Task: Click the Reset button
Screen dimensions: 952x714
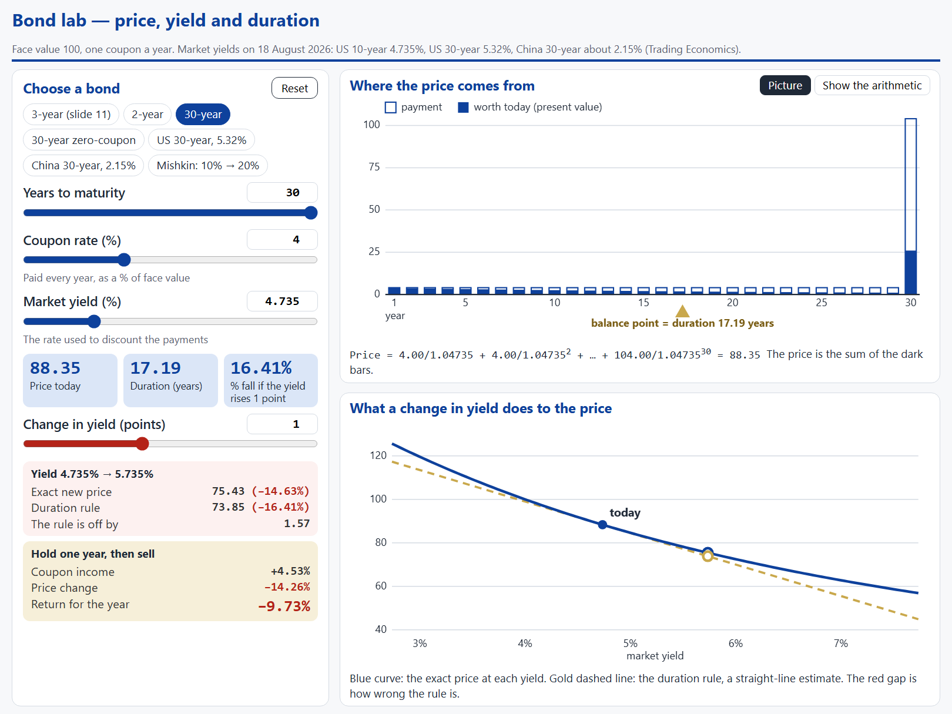Action: click(294, 88)
